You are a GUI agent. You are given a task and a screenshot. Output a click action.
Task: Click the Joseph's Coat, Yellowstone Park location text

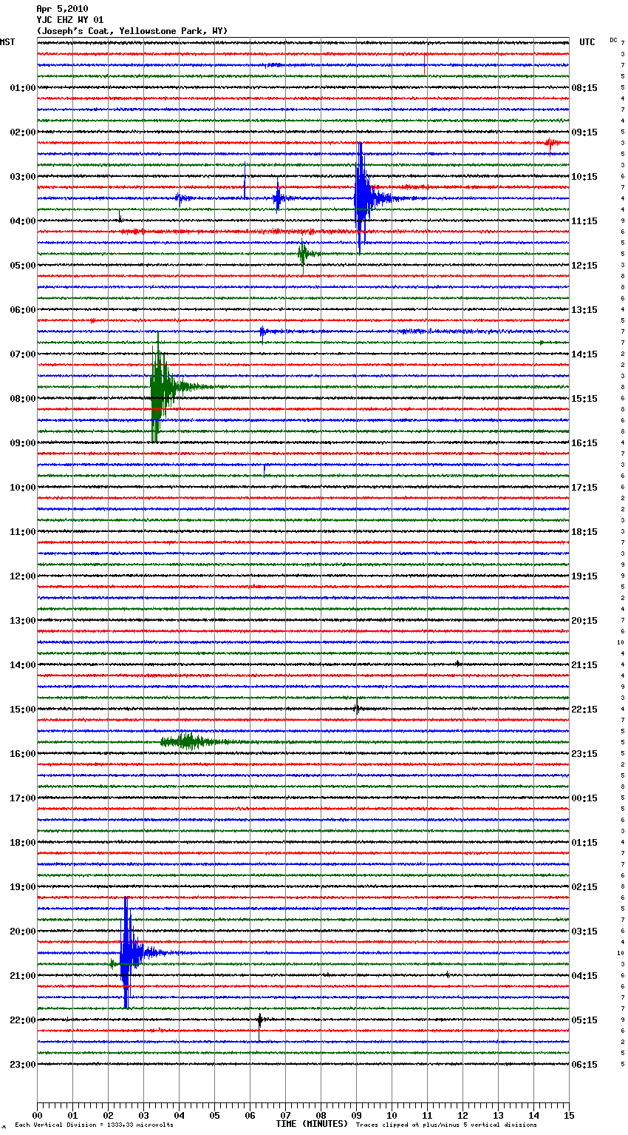tap(132, 31)
